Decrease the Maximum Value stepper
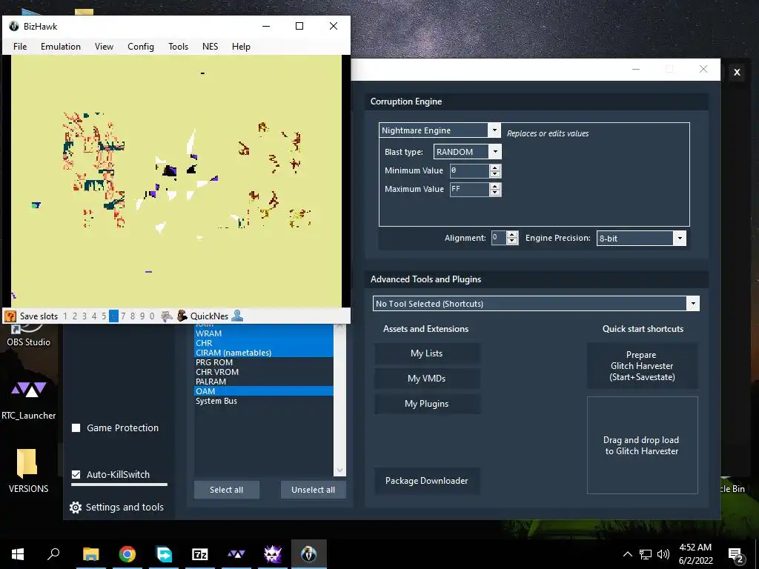Image resolution: width=759 pixels, height=569 pixels. tap(494, 193)
